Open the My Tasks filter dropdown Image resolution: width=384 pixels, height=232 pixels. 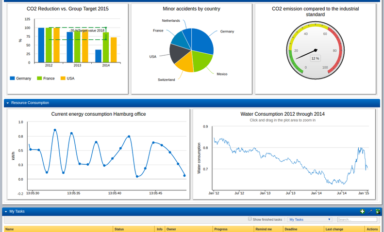(310, 219)
